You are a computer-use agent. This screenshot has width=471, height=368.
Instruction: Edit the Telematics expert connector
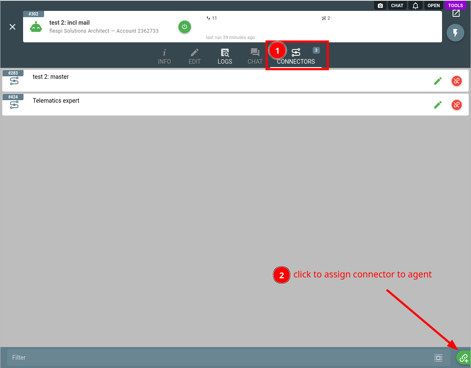point(438,105)
